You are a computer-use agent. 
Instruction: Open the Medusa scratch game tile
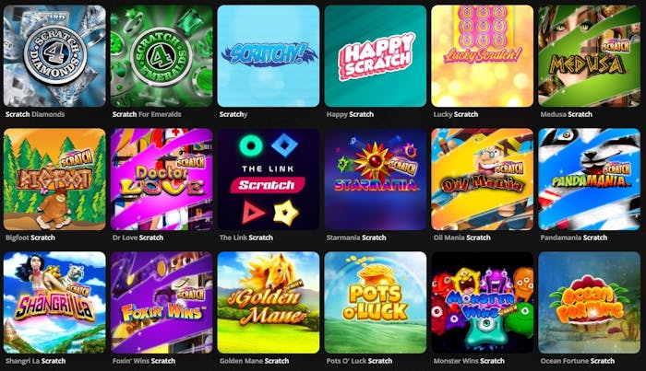pos(589,56)
